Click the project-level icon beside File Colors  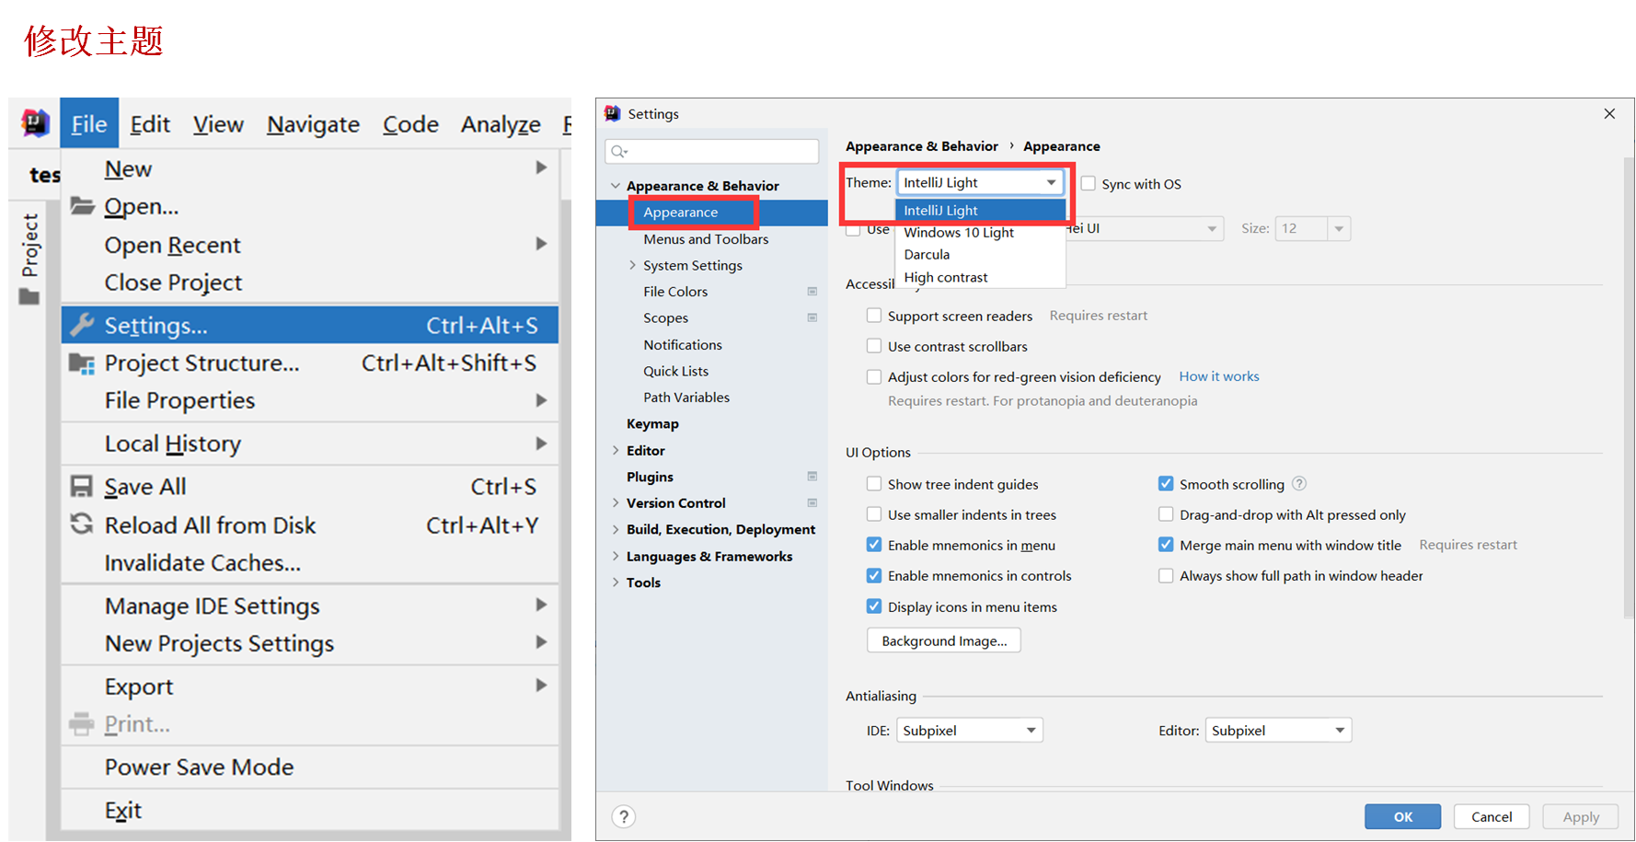pyautogui.click(x=812, y=292)
